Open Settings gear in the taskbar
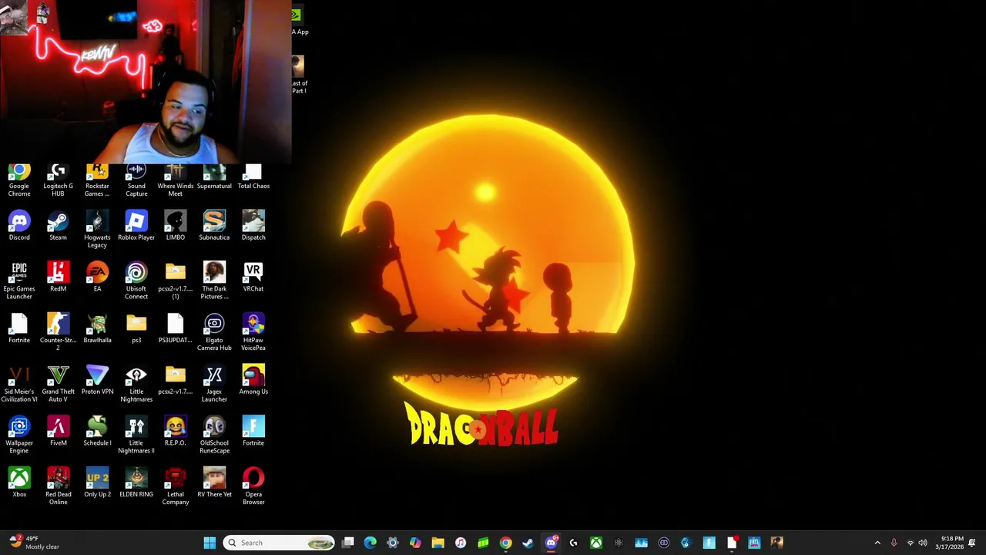 393,543
